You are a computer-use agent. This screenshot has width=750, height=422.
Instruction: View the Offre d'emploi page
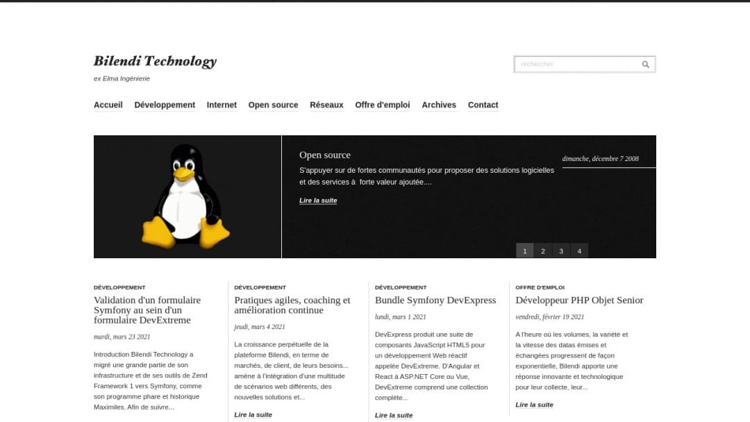382,105
